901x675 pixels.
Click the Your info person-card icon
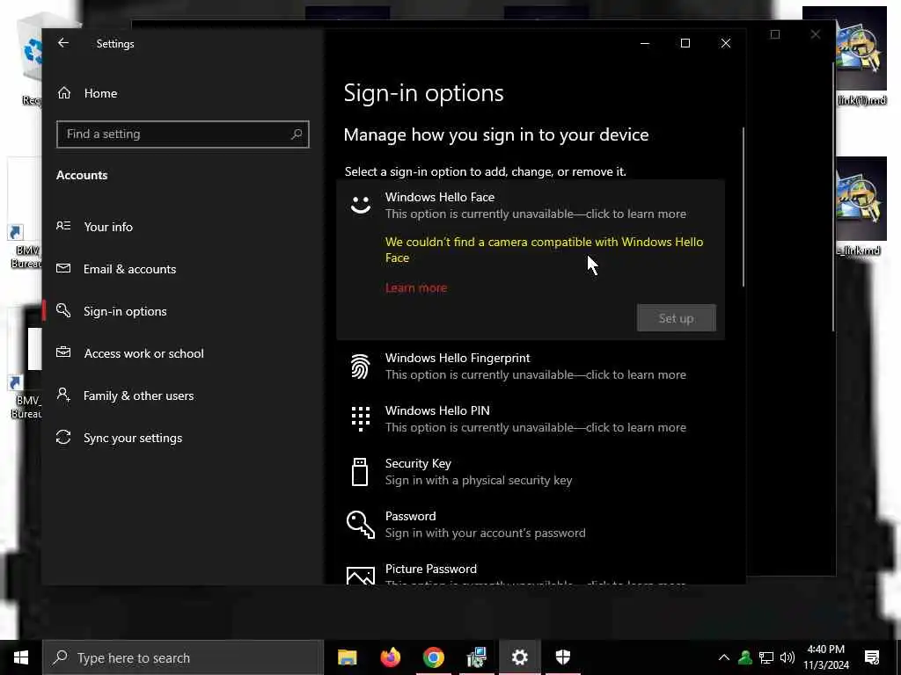(63, 226)
